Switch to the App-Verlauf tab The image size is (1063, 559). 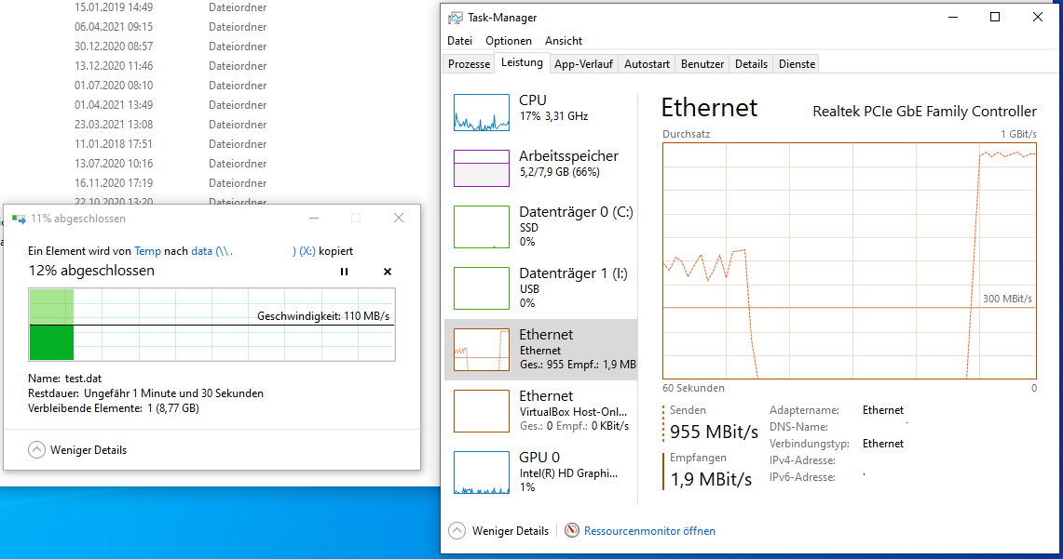pos(583,64)
